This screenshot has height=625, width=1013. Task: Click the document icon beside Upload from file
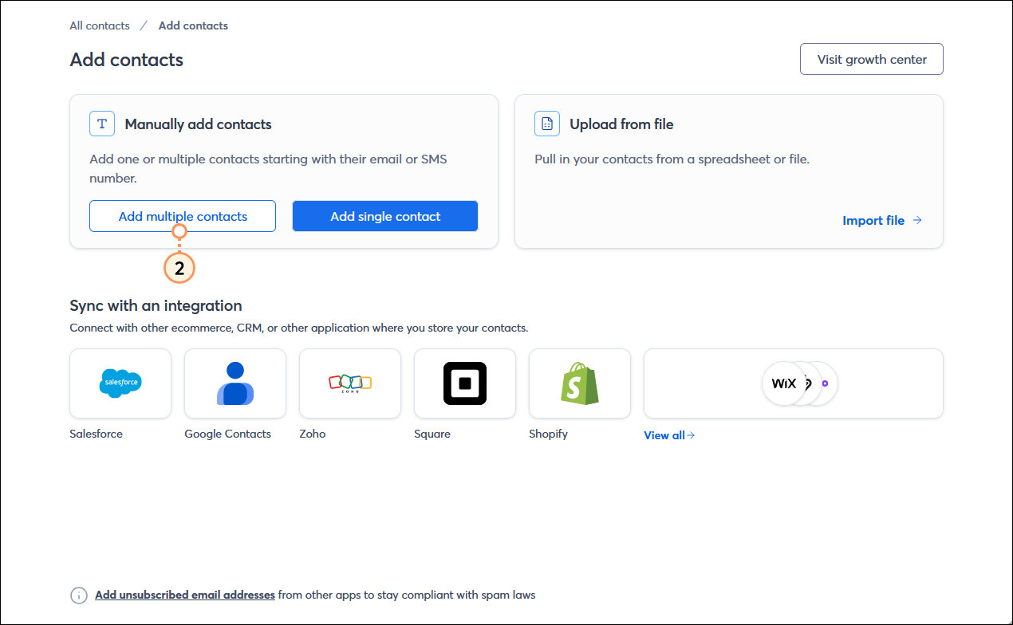pos(547,124)
